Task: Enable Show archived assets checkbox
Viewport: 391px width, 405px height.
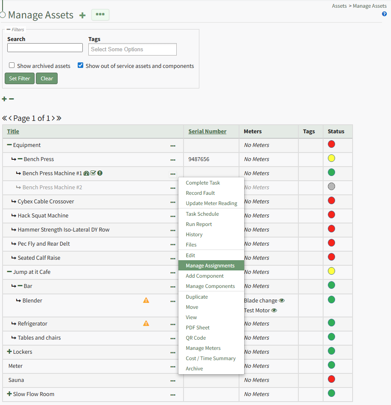Action: point(12,65)
